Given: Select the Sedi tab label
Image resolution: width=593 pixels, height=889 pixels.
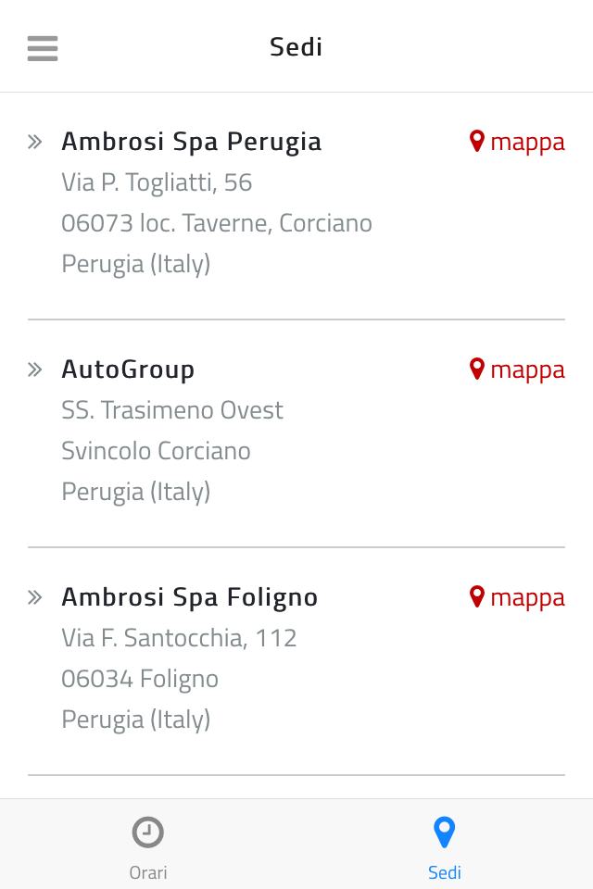Looking at the screenshot, I should tap(445, 871).
